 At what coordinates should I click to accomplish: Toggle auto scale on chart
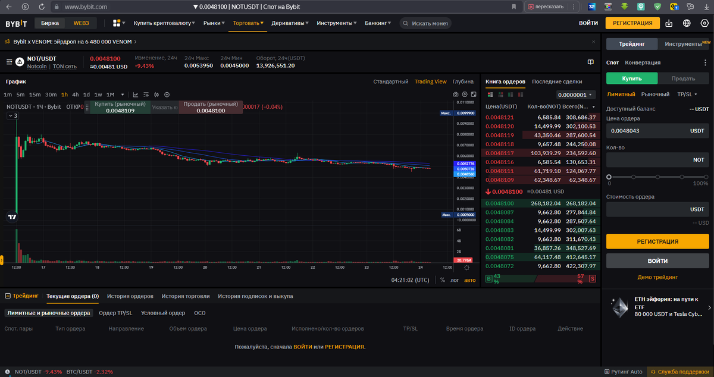pos(470,280)
